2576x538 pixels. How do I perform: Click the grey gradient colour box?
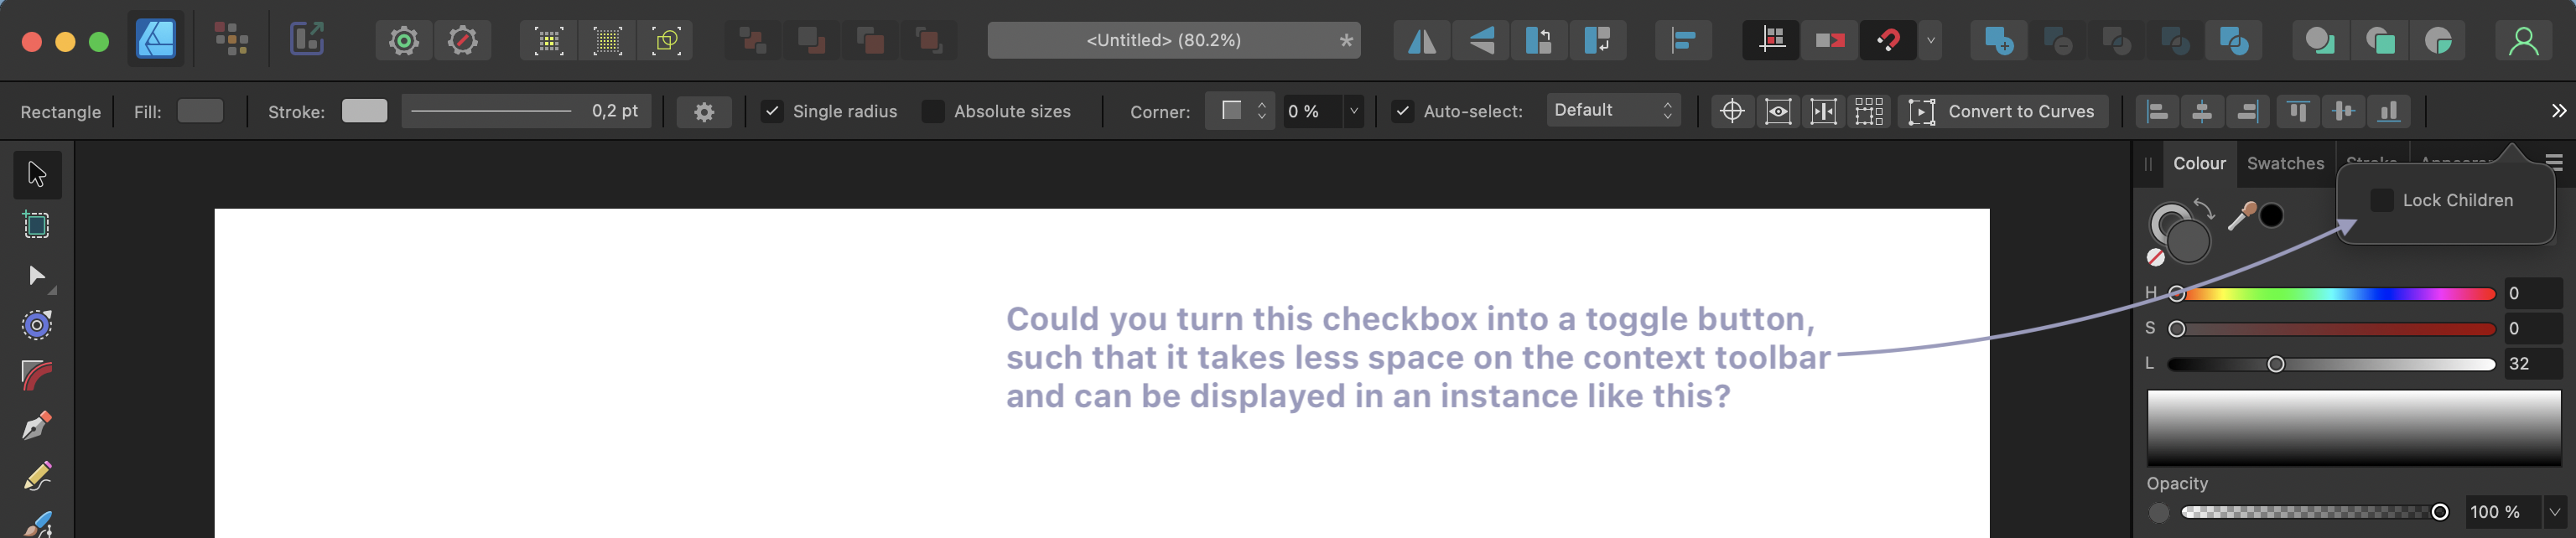click(x=2353, y=428)
